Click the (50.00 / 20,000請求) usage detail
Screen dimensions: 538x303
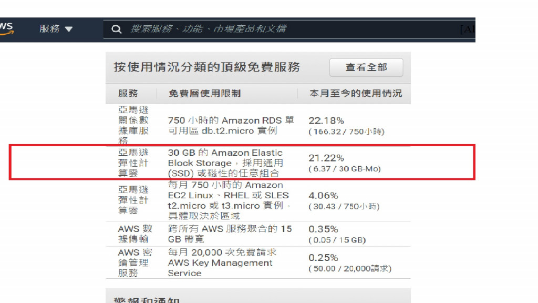pos(350,269)
